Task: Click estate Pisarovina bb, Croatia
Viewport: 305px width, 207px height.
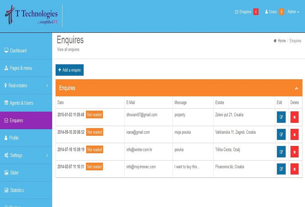Action: (230, 167)
